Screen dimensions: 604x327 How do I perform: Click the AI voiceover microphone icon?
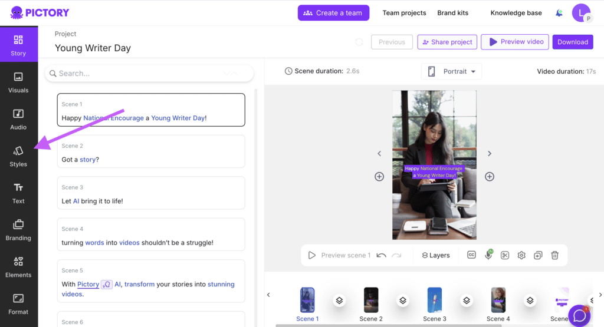click(x=488, y=255)
